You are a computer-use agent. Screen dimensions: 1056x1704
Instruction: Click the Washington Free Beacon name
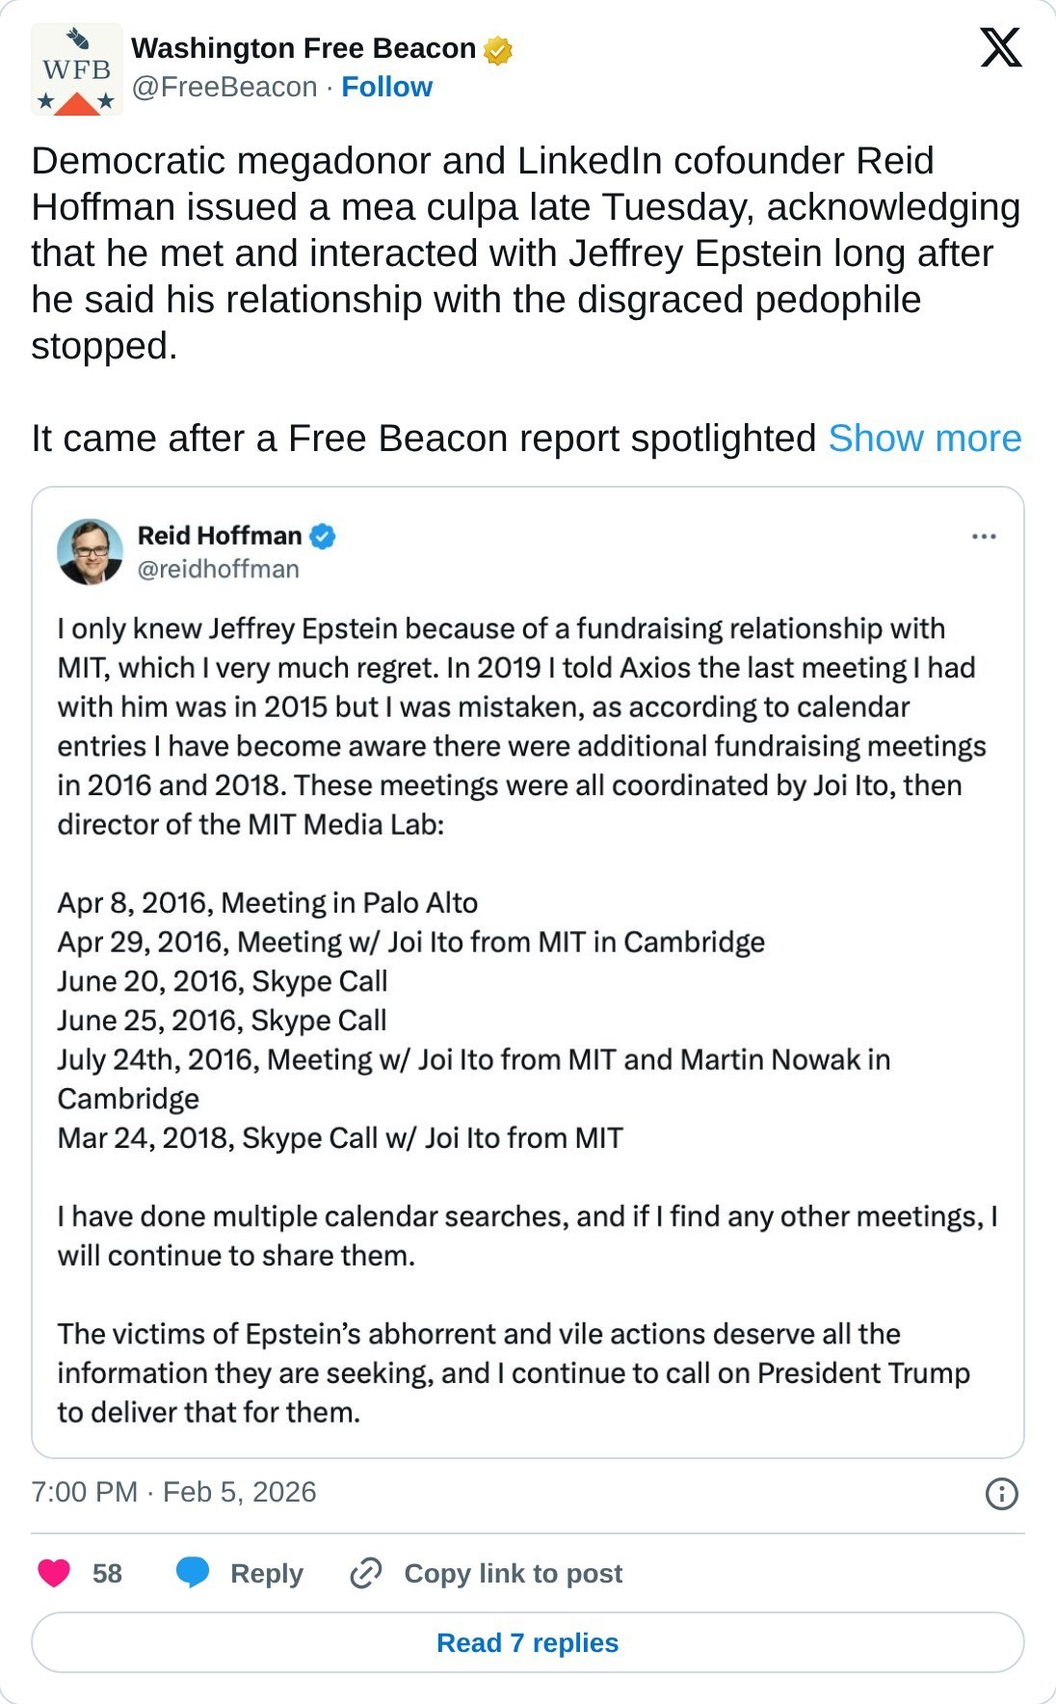pyautogui.click(x=304, y=48)
